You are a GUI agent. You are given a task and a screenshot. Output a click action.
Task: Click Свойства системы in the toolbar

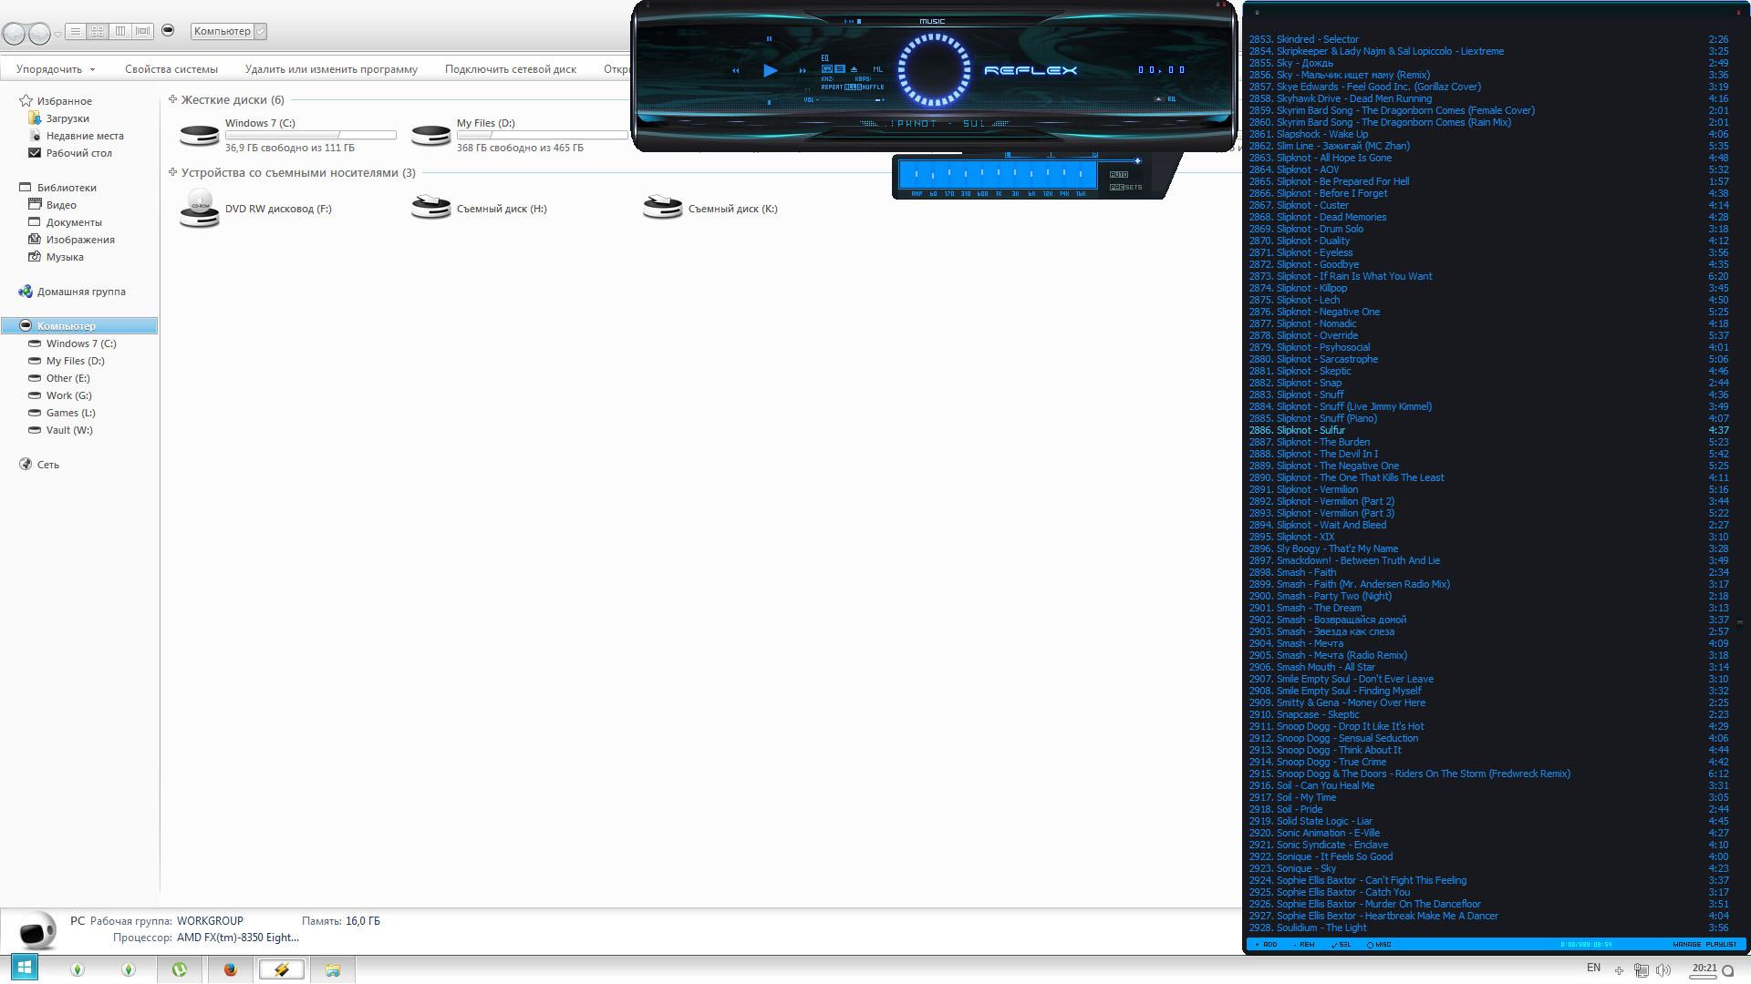[171, 69]
